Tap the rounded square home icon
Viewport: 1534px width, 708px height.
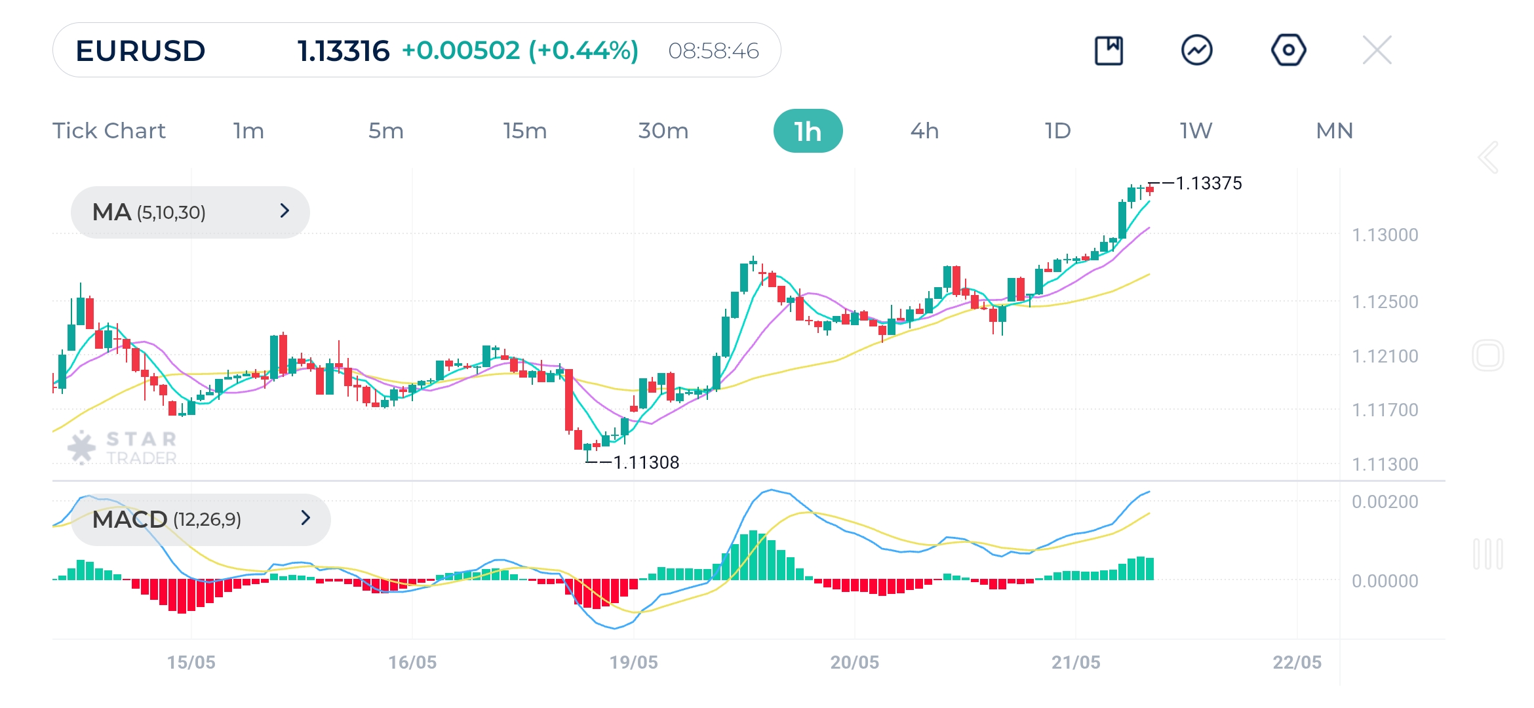[1487, 356]
